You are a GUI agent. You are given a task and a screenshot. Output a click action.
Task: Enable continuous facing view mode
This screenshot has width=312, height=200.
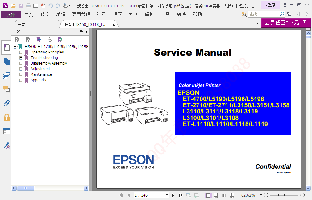(232, 195)
